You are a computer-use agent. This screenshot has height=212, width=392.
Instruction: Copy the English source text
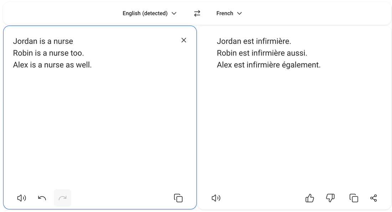178,198
